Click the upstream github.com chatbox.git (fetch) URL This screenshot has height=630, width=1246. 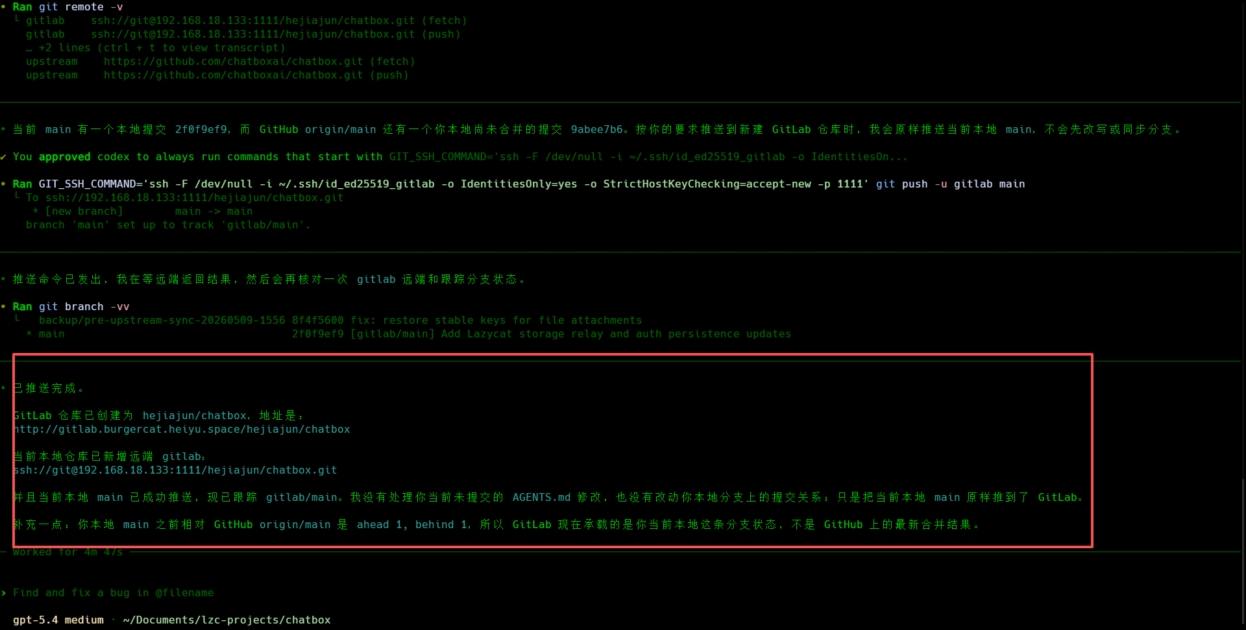234,61
